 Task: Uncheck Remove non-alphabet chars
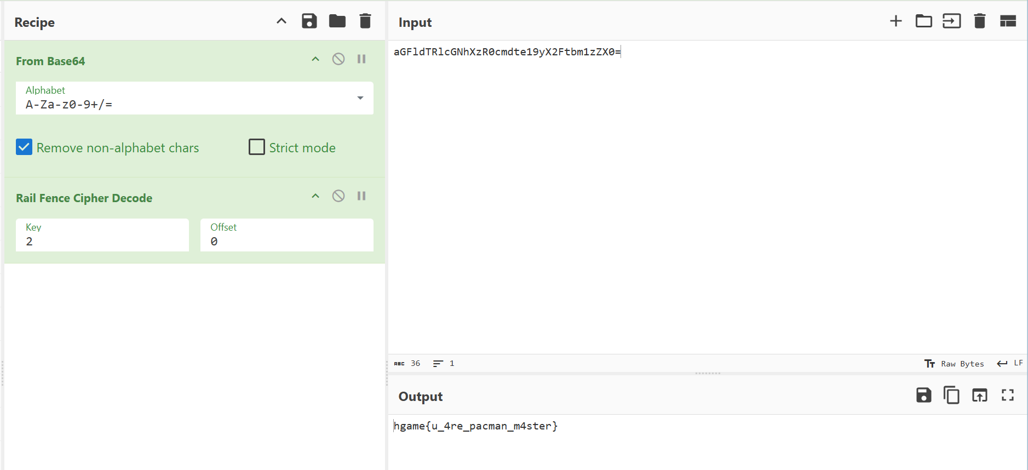[x=24, y=147]
